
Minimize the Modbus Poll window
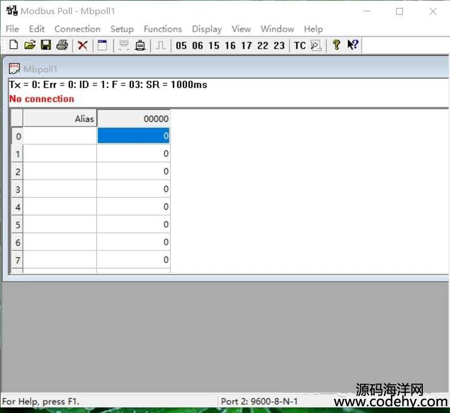[367, 11]
